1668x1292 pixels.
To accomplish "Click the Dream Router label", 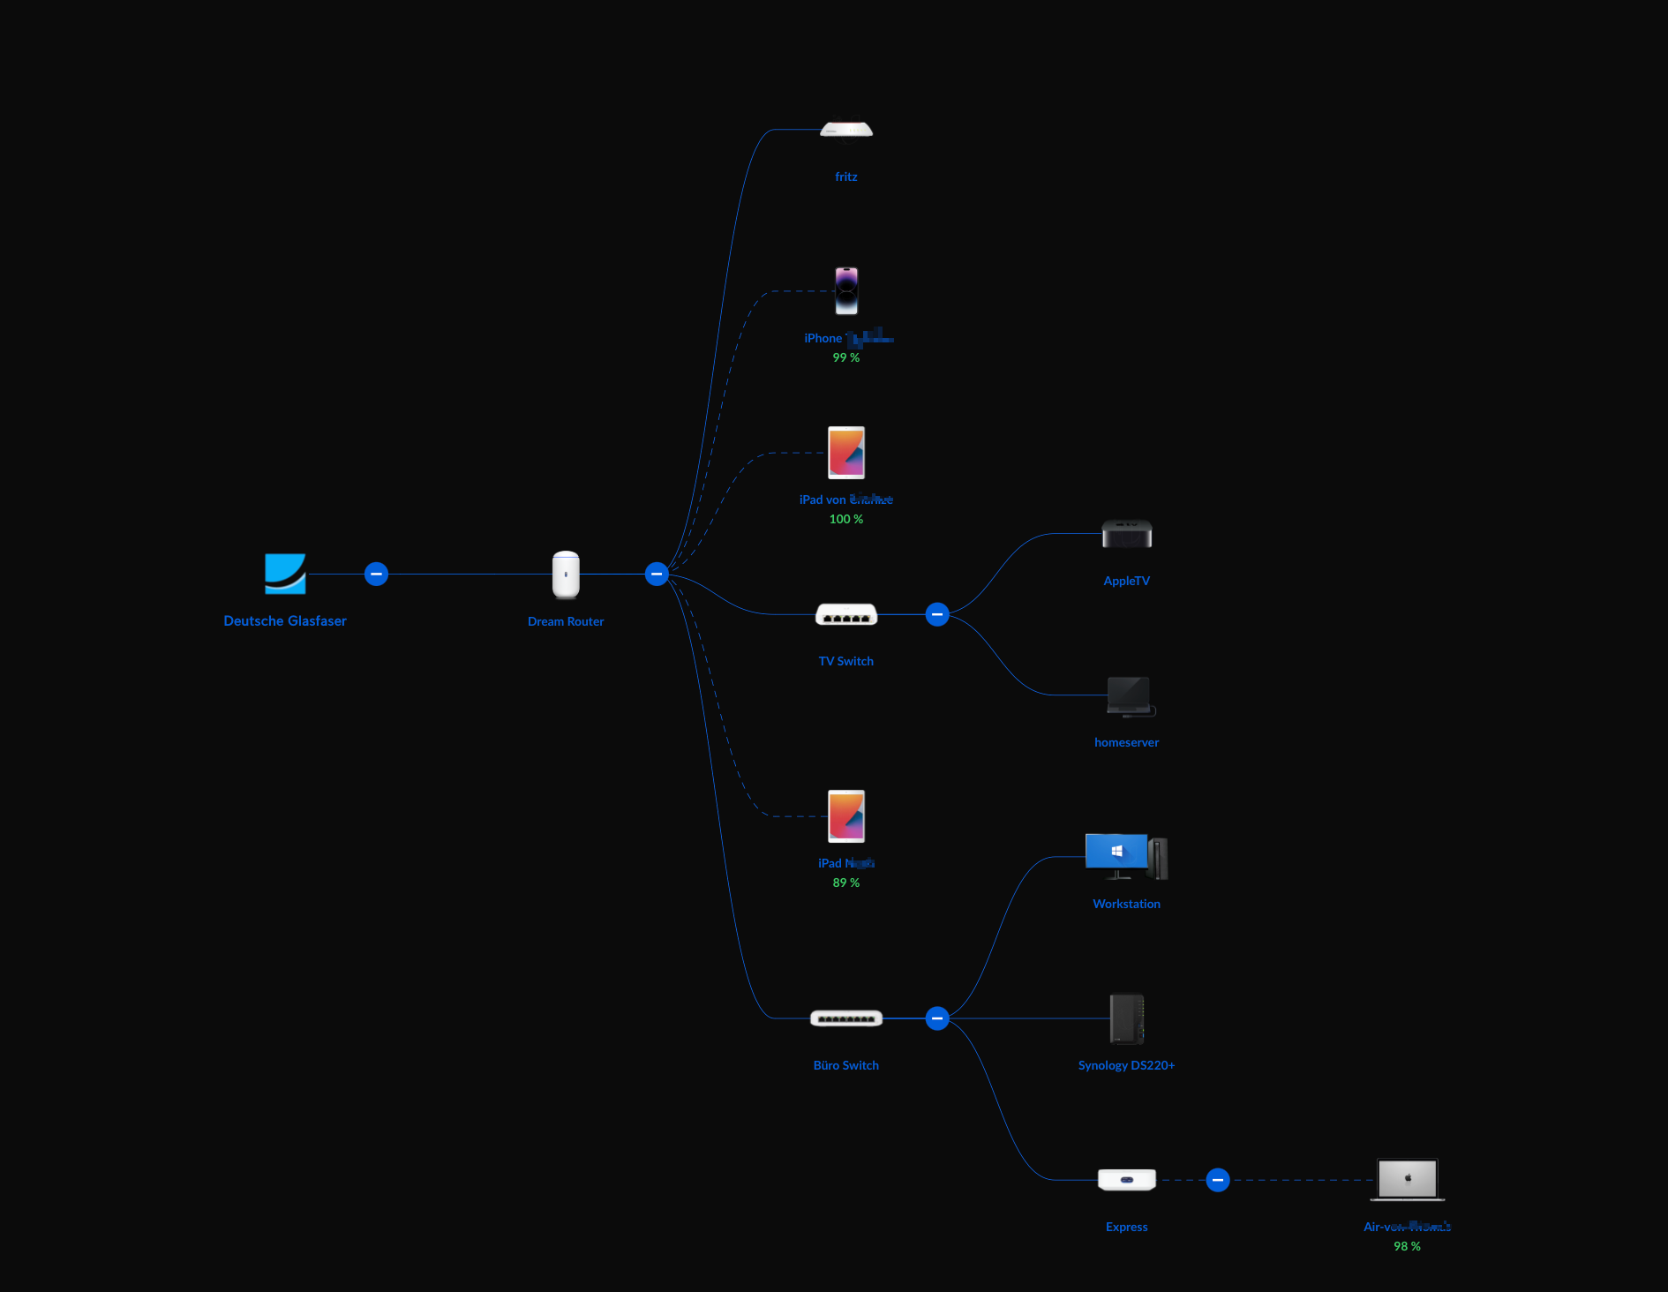I will (x=566, y=621).
